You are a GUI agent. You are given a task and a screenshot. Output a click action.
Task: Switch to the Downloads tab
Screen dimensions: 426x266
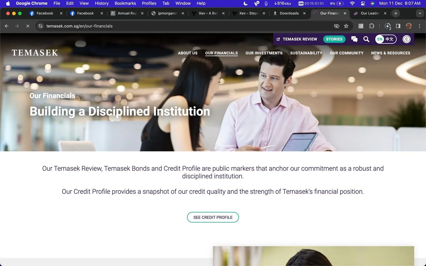coord(289,13)
